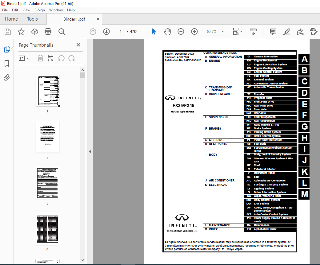Go to the next page arrow

tap(106, 32)
